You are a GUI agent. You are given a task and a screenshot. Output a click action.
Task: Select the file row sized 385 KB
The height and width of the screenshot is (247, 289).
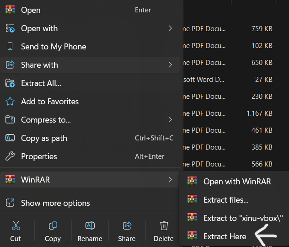tap(236, 147)
